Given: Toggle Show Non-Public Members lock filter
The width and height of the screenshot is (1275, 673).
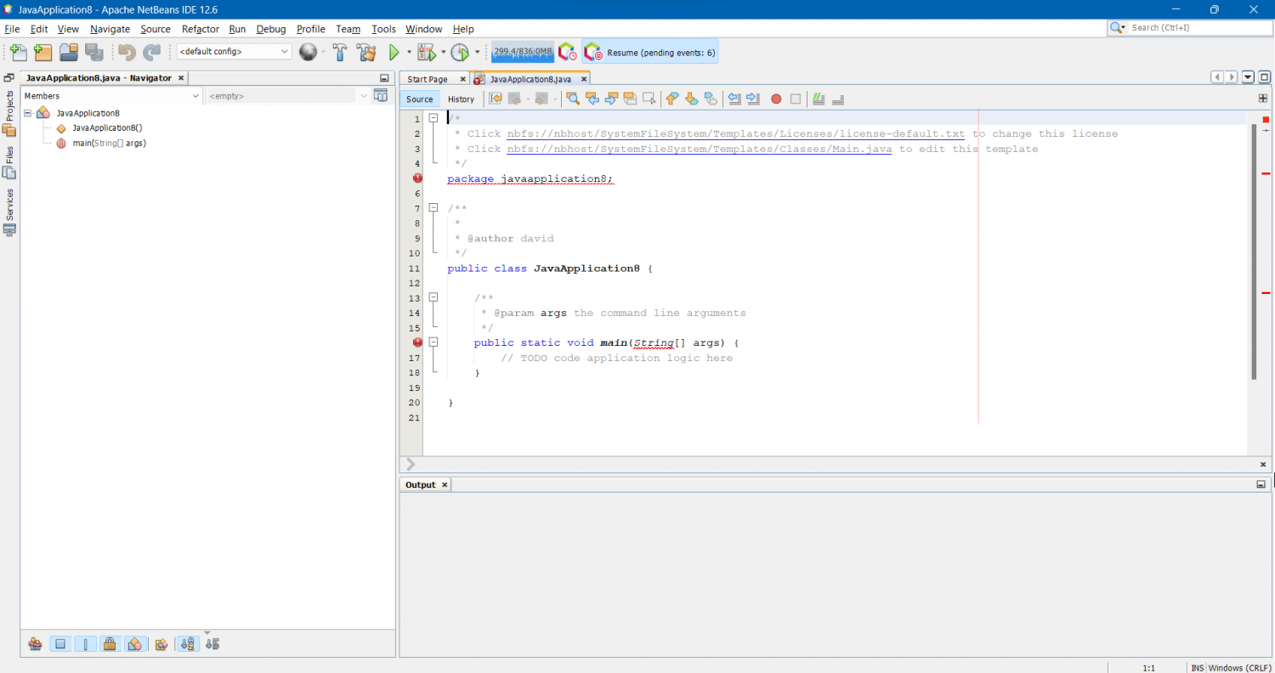Looking at the screenshot, I should click(110, 644).
